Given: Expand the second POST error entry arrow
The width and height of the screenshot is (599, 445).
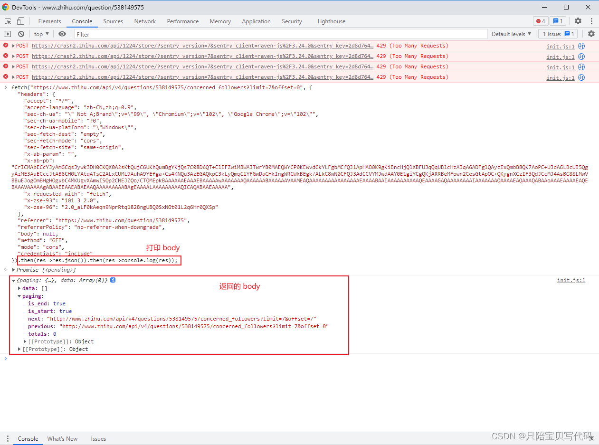Looking at the screenshot, I should pyautogui.click(x=14, y=57).
